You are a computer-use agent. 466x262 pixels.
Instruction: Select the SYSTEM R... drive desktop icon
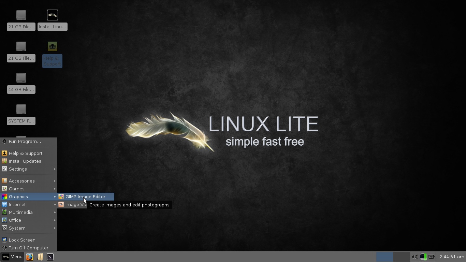[21, 114]
